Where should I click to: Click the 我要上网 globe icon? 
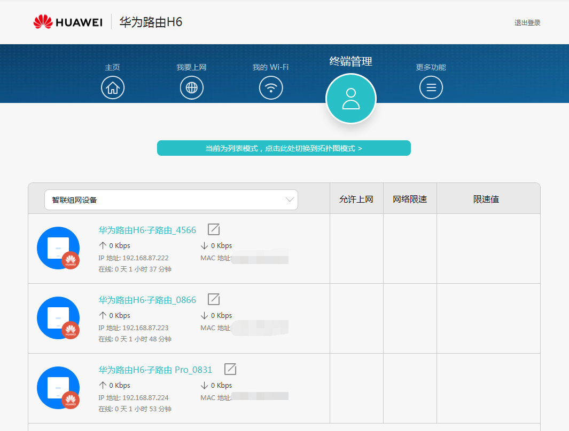(192, 87)
